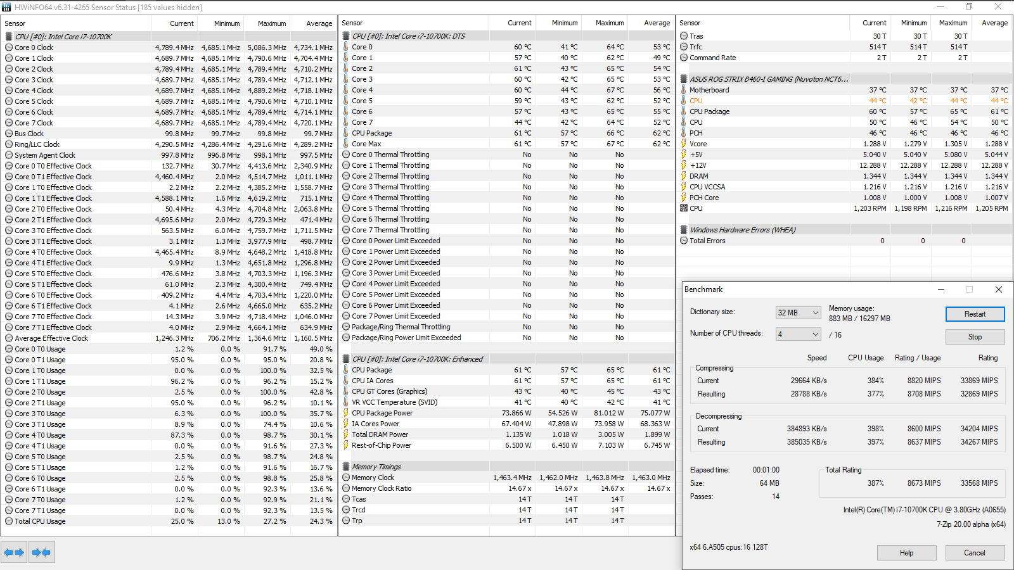1014x570 pixels.
Task: Click the 883 MB / 16297 MB memory usage text
Action: click(859, 319)
